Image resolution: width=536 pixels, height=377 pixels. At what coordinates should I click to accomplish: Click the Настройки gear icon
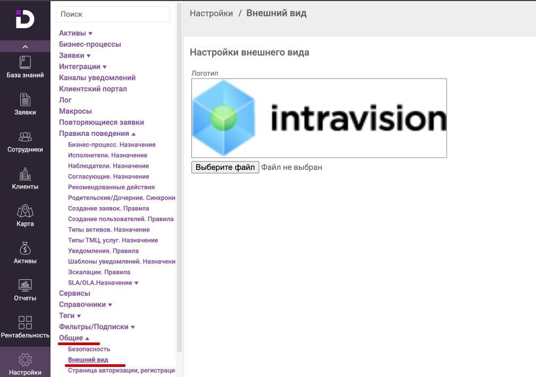pyautogui.click(x=25, y=360)
